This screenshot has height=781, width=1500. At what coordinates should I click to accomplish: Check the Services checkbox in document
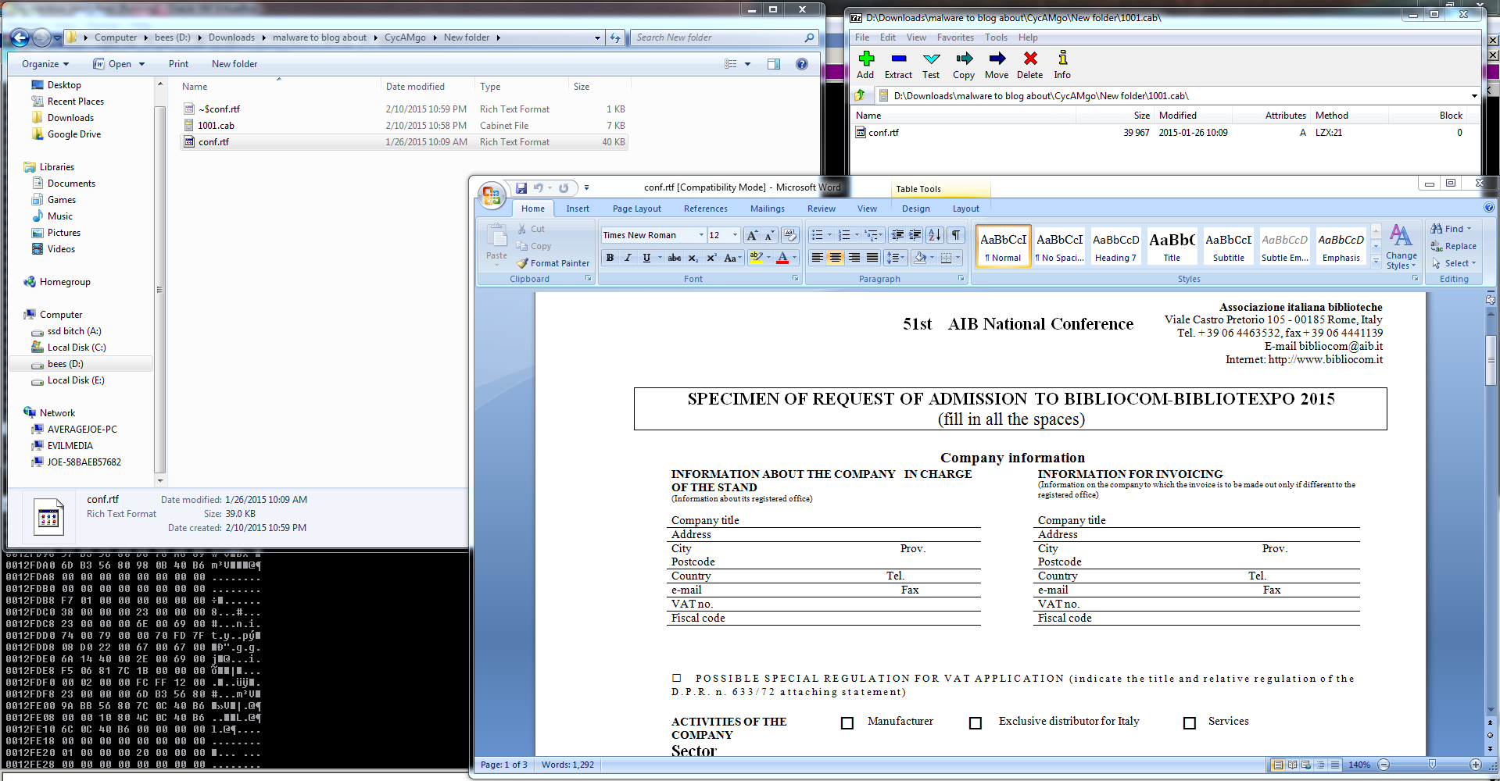click(x=1190, y=723)
